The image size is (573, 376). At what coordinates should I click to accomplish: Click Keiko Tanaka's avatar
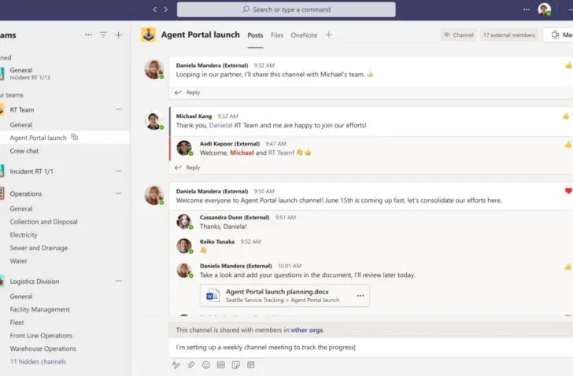(x=184, y=245)
